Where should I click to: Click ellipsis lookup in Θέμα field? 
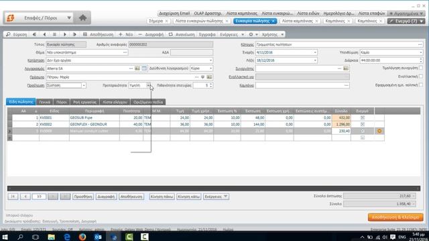[125, 52]
